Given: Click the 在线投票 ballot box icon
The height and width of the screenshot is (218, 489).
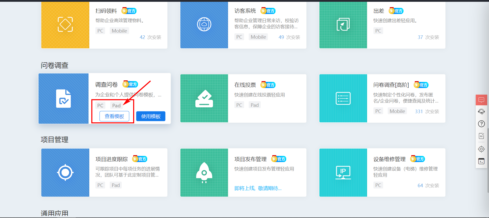Looking at the screenshot, I should click(x=204, y=99).
